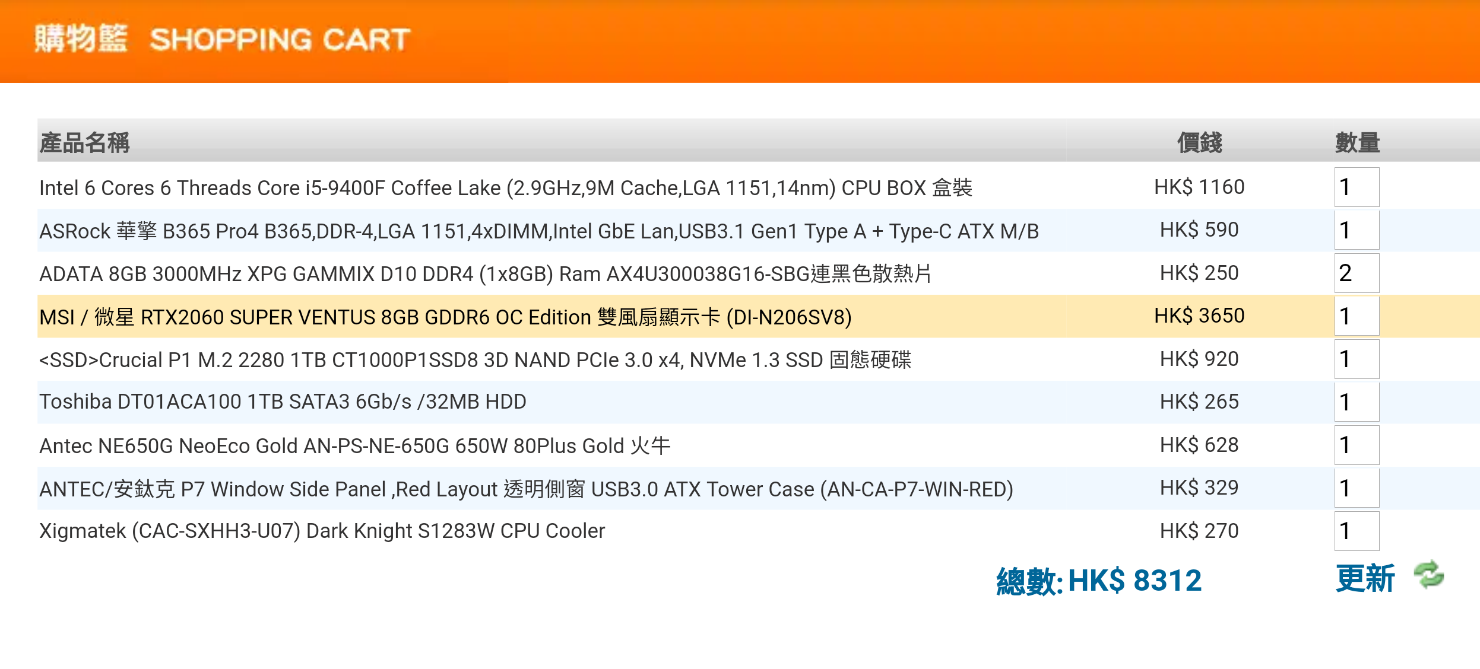
Task: Click the HK$ 1160 price
Action: coord(1199,187)
